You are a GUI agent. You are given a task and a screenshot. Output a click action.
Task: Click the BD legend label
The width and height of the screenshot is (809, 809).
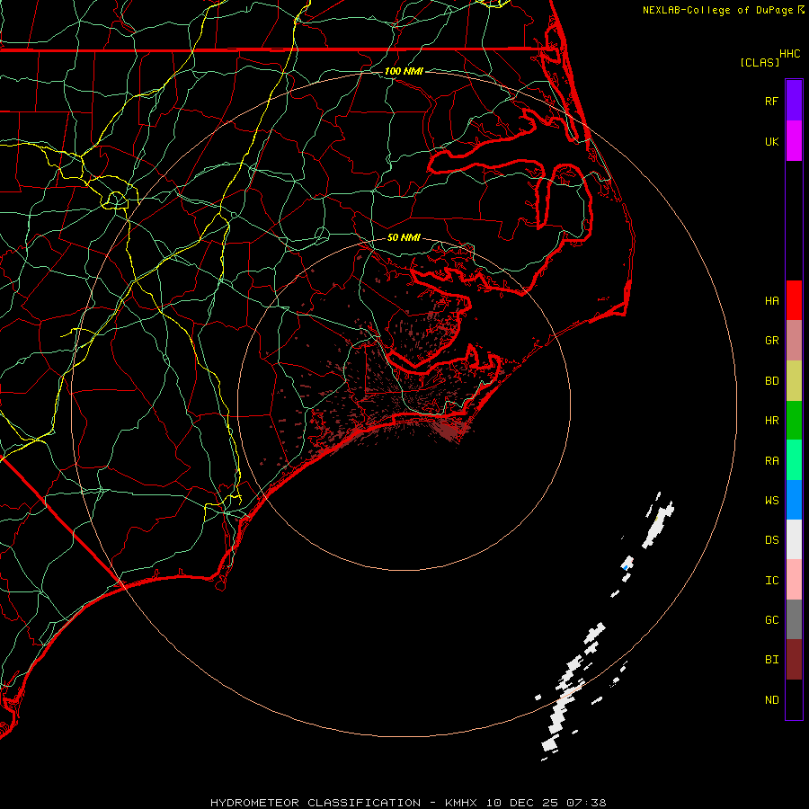click(x=771, y=381)
